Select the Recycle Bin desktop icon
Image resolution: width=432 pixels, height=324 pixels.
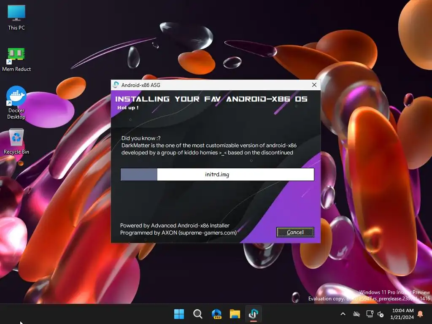(16, 141)
